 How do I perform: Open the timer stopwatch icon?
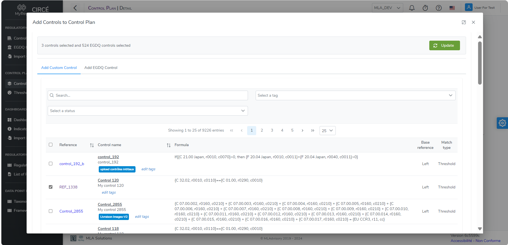[425, 8]
